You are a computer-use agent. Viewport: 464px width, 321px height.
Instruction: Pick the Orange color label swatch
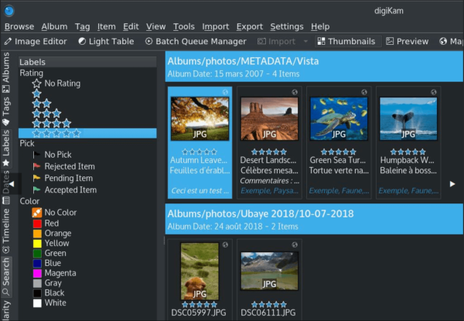click(x=37, y=234)
